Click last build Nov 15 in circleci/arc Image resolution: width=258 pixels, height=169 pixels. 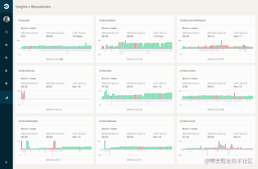tap(157, 87)
